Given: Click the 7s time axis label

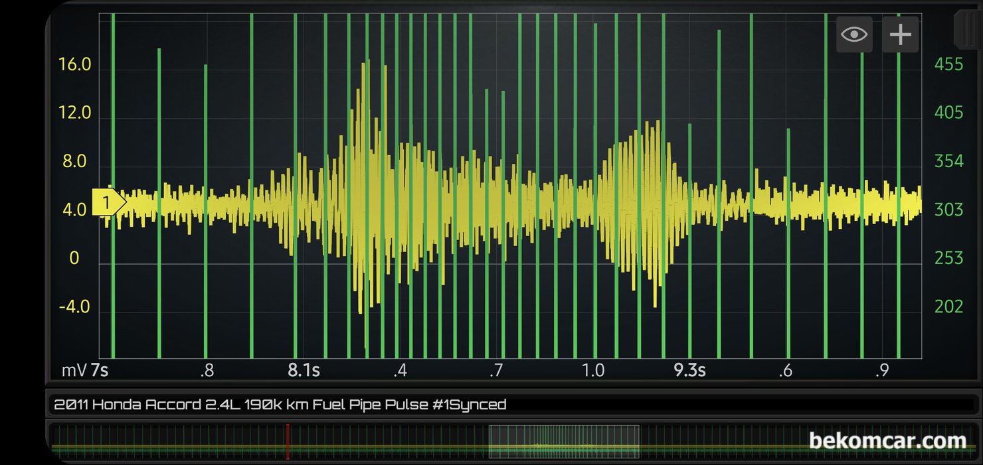Looking at the screenshot, I should pyautogui.click(x=100, y=370).
